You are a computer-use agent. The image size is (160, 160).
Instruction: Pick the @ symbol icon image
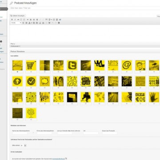(x=127, y=65)
